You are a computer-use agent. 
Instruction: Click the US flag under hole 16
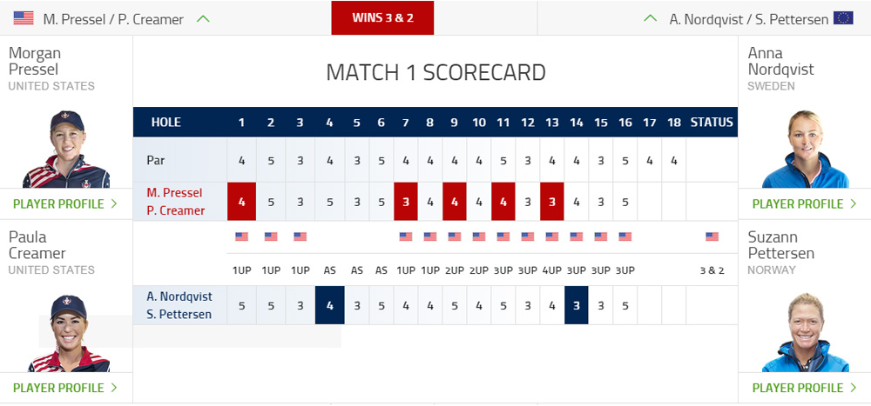[625, 236]
